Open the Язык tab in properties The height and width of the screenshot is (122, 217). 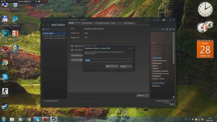click(117, 23)
